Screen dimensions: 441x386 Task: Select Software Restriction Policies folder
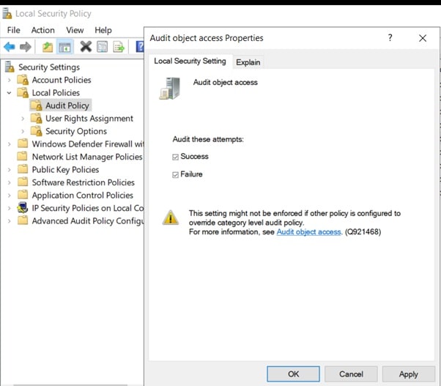pos(83,182)
